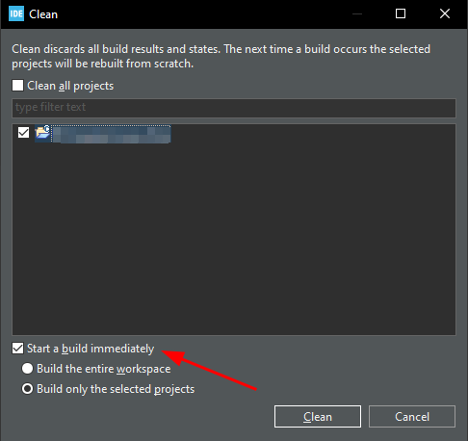Image resolution: width=468 pixels, height=441 pixels.
Task: Click empty area of the projects list
Action: pos(234,241)
